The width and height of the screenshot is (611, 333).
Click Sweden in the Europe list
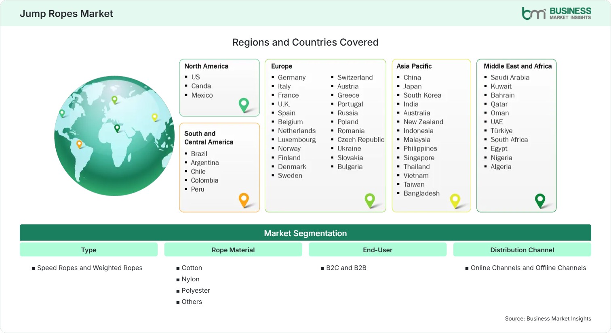[x=290, y=176]
